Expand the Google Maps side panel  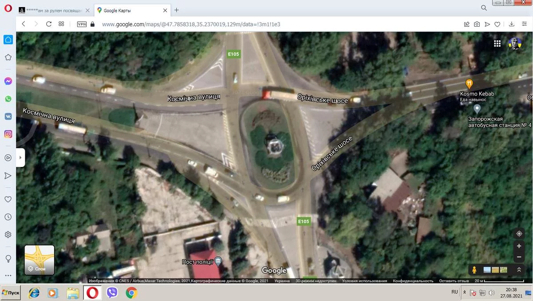20,158
